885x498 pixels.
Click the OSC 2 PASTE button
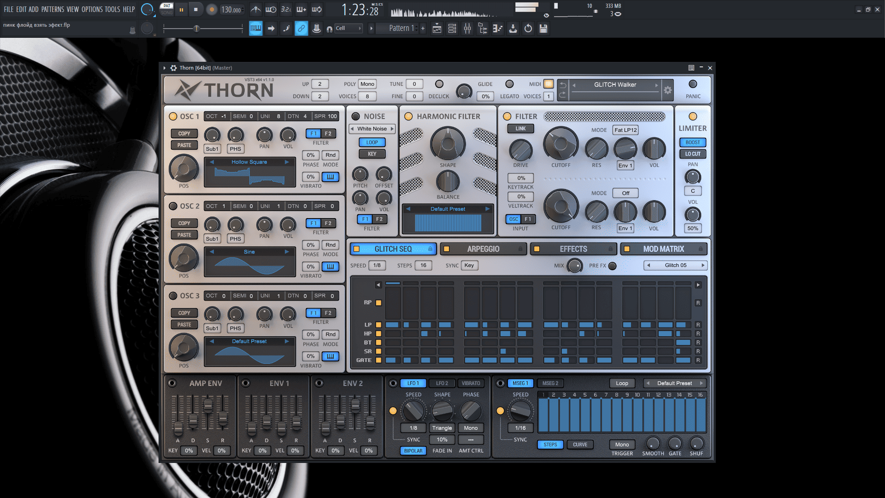point(184,235)
